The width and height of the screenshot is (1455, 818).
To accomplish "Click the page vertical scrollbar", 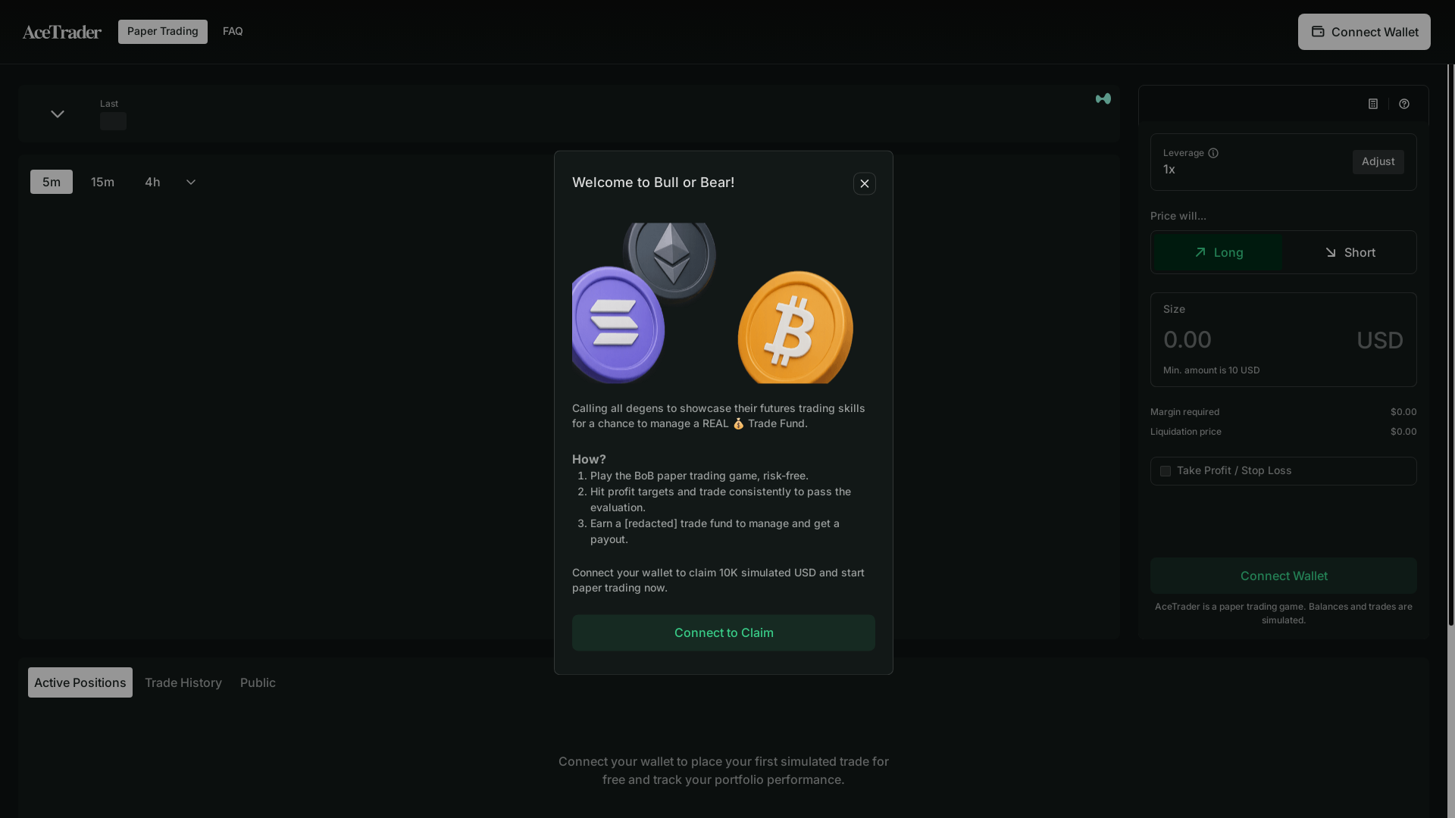I will click(x=1450, y=345).
